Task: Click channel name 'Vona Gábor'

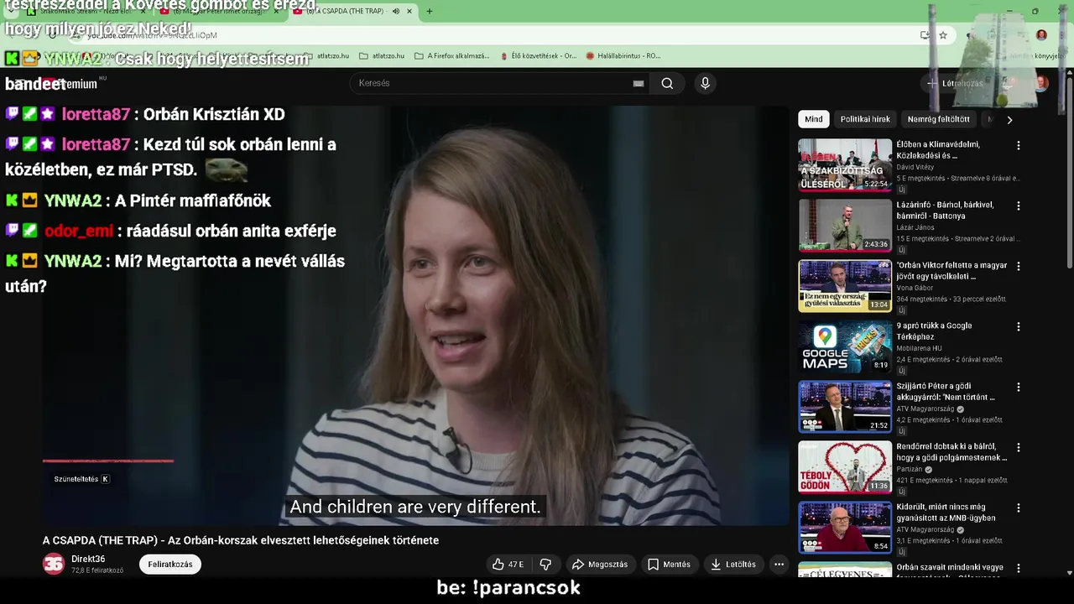Action: 915,288
